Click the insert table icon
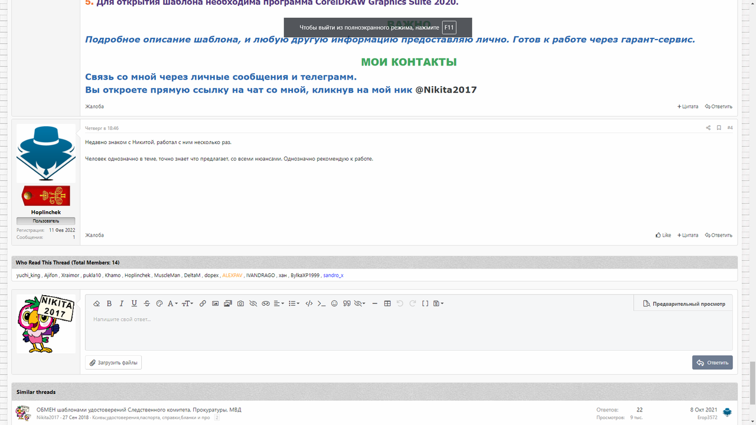 [x=387, y=303]
